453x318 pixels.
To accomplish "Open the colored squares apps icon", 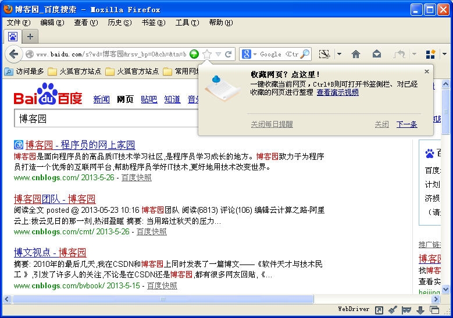I will click(x=430, y=54).
